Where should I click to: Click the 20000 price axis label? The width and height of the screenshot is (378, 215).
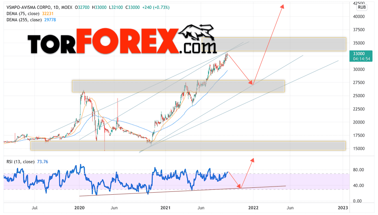359,122
